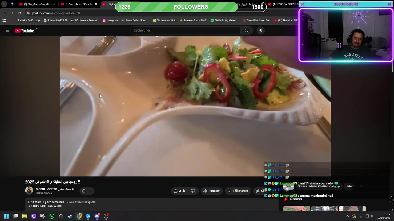Toggle notification bell for Mehdi Chettah

tap(84, 191)
